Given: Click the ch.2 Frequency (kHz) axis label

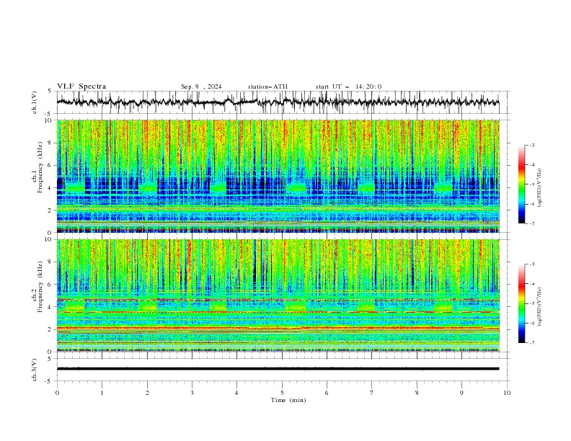Looking at the screenshot, I should [x=37, y=287].
